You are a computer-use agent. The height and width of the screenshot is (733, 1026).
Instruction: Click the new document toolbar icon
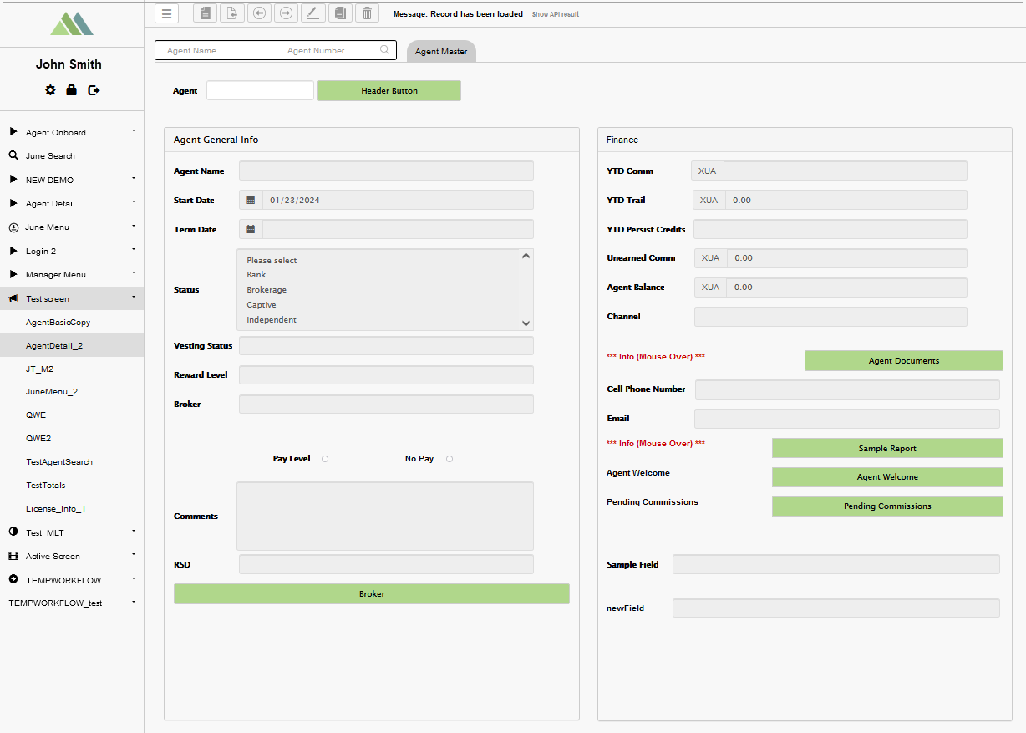[x=205, y=13]
